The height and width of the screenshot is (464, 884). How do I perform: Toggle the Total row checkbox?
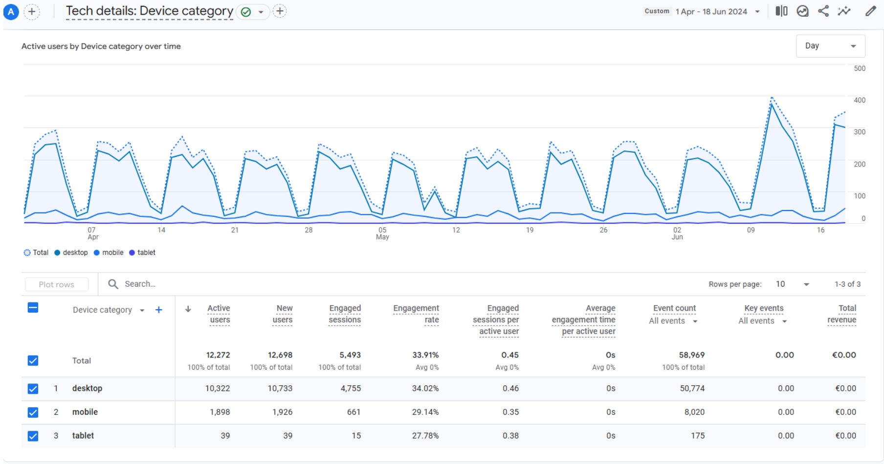(x=33, y=360)
